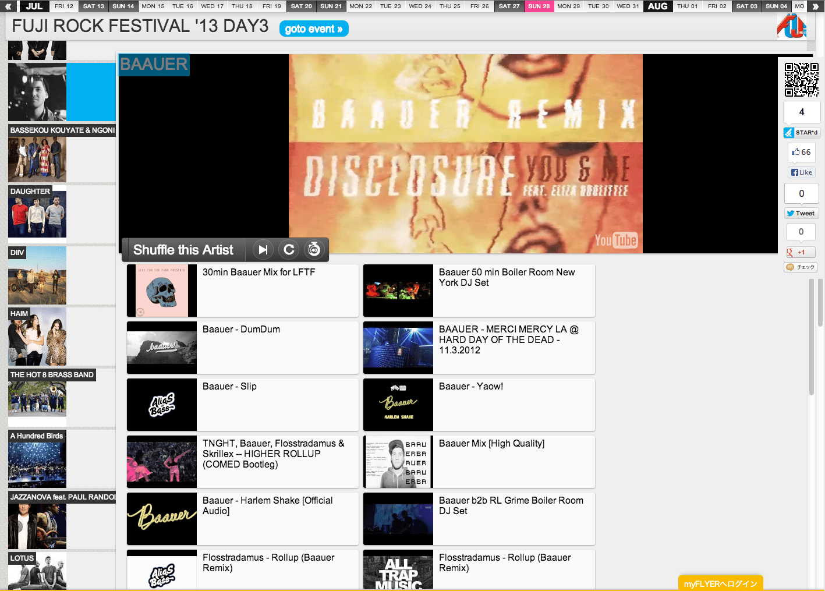Play 30min Bauuer Mix for LFTF
825x591 pixels.
click(x=243, y=291)
